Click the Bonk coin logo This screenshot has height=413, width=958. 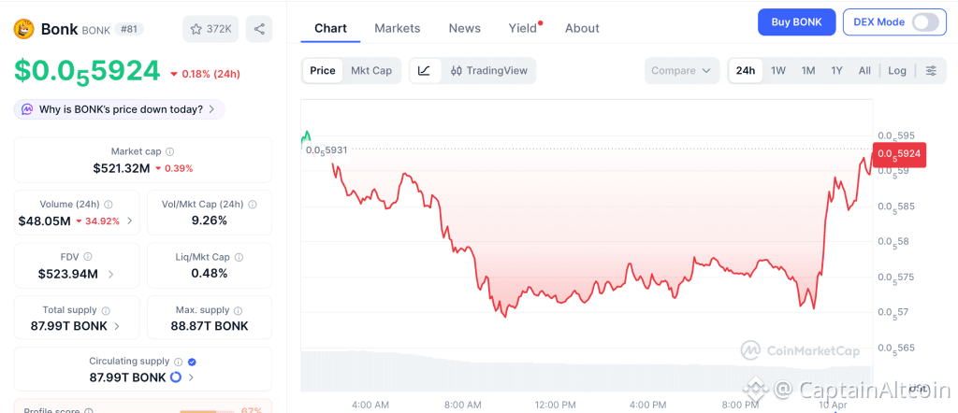(23, 29)
